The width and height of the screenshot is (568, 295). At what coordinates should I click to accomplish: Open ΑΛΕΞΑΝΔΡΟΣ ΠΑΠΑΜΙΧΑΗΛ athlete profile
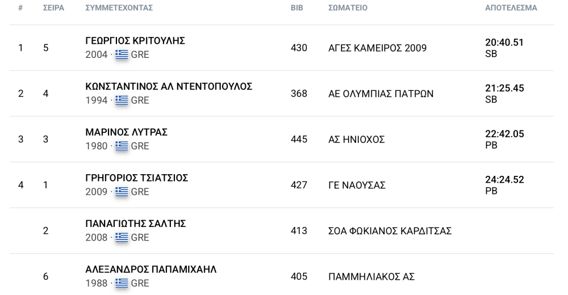pyautogui.click(x=151, y=269)
